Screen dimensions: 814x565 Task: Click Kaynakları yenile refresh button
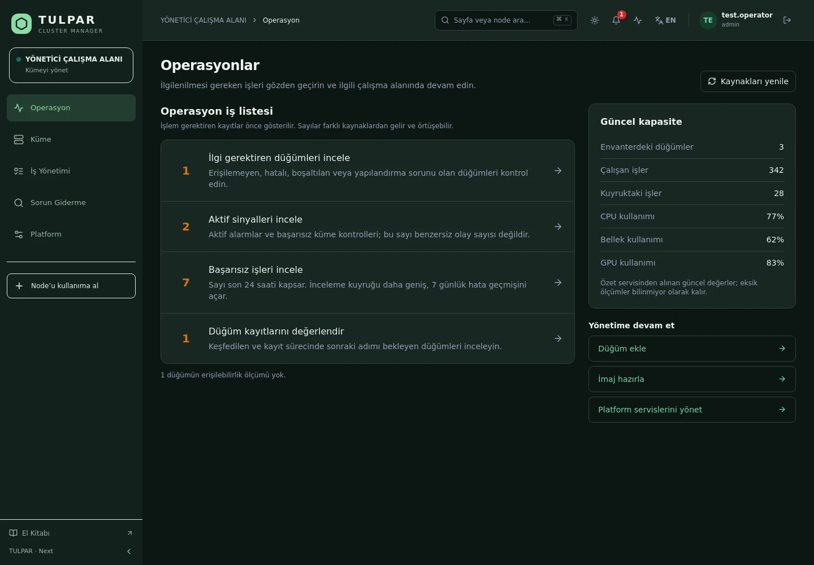point(748,81)
